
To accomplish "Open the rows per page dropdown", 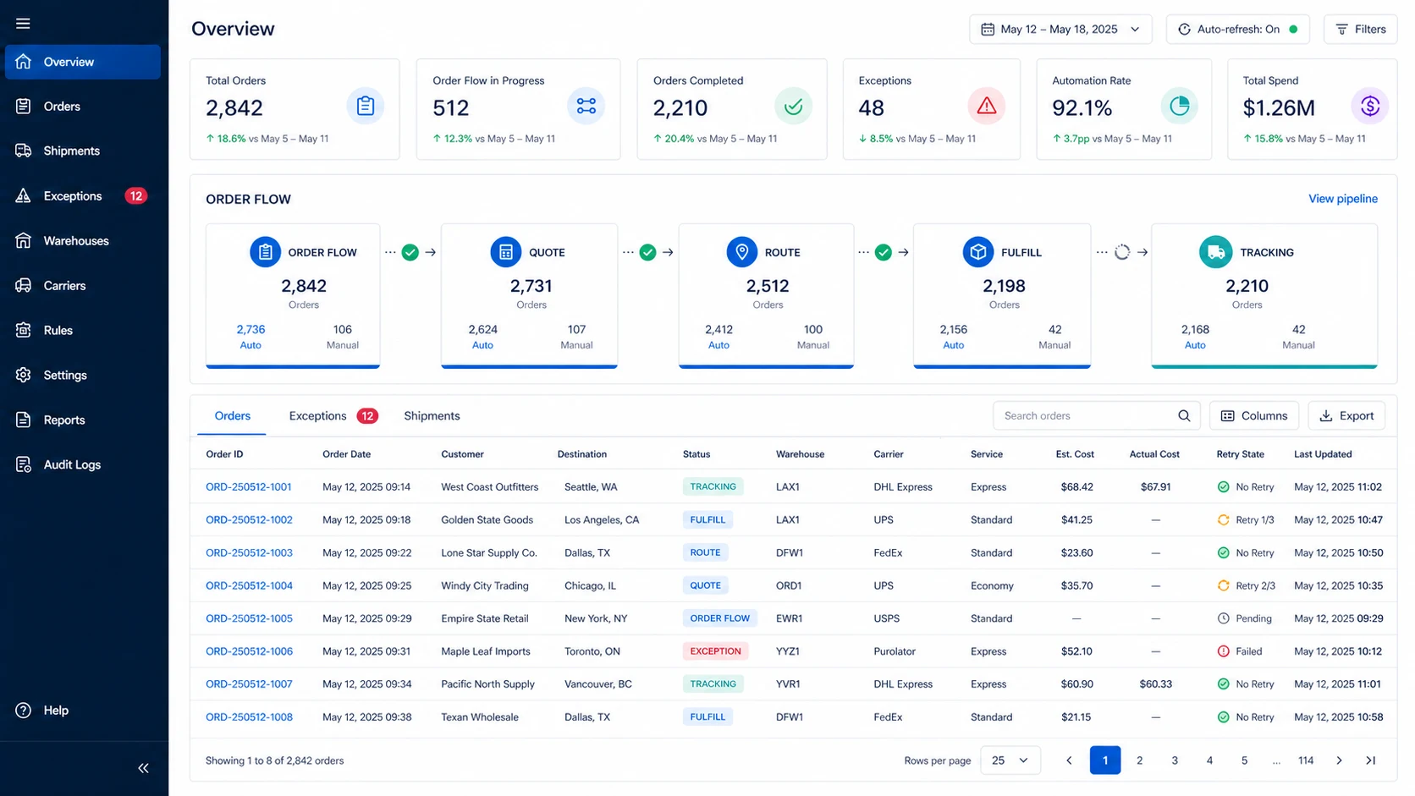I will [x=1010, y=760].
